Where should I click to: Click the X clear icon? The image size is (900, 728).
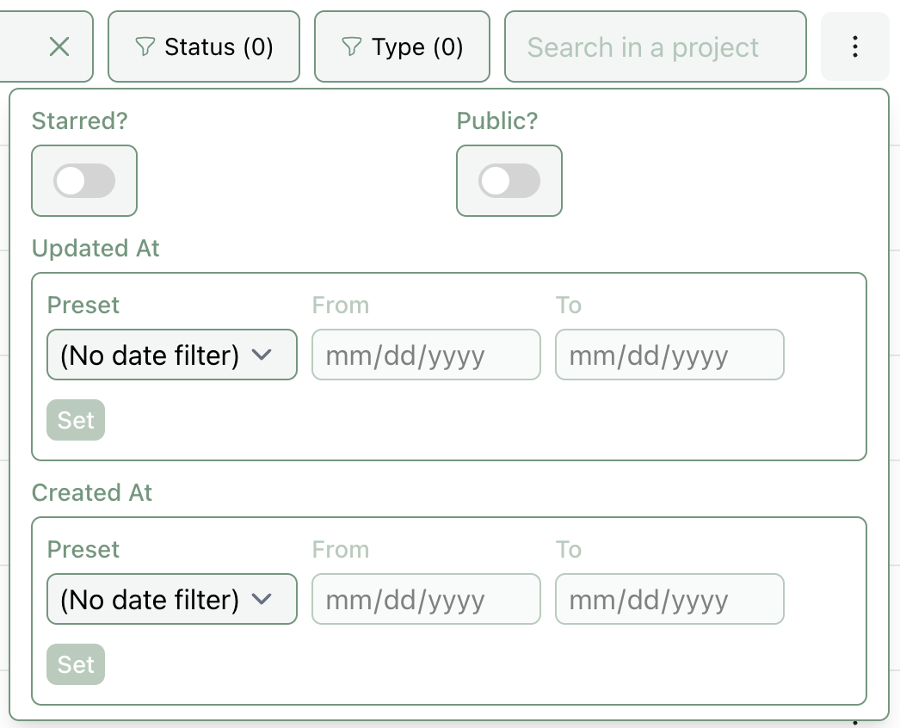pyautogui.click(x=59, y=46)
